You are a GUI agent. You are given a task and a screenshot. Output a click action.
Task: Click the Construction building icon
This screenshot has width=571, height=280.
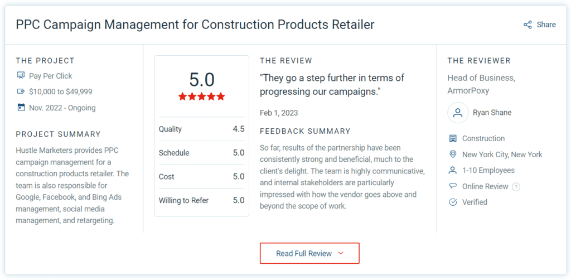pos(453,138)
